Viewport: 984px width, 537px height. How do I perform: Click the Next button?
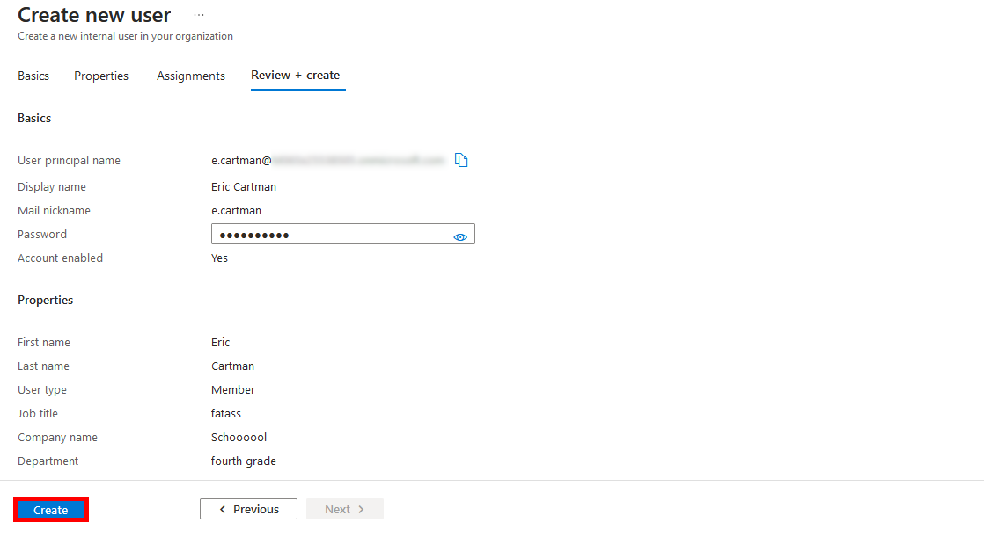tap(344, 509)
